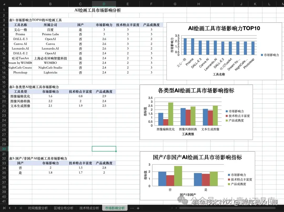Viewport: 284px width, 212px height.
Task: Switch to 区域分布分析 sheet tab
Action: 64,208
